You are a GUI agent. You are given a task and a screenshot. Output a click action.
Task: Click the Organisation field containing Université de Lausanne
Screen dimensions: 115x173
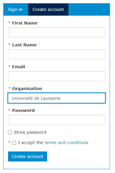[57, 98]
